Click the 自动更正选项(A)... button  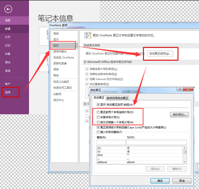pos(160,54)
